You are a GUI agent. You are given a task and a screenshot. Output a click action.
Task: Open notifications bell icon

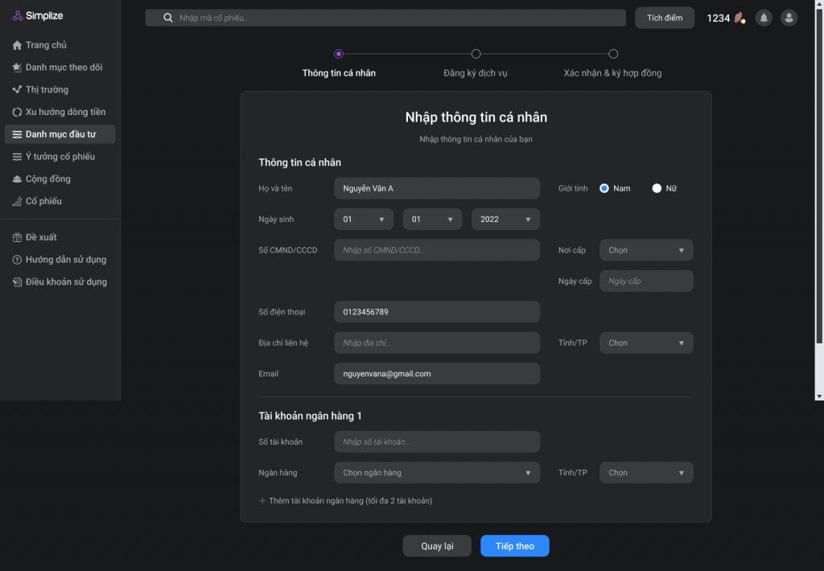764,18
